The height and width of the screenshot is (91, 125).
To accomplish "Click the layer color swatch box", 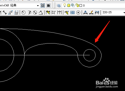I will pyautogui.click(x=81, y=5).
